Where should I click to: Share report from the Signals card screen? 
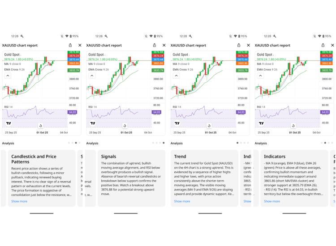click(x=155, y=45)
